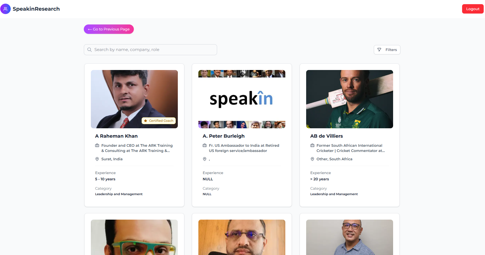Select the AB de Villiers name heading
This screenshot has height=255, width=485.
click(x=326, y=136)
